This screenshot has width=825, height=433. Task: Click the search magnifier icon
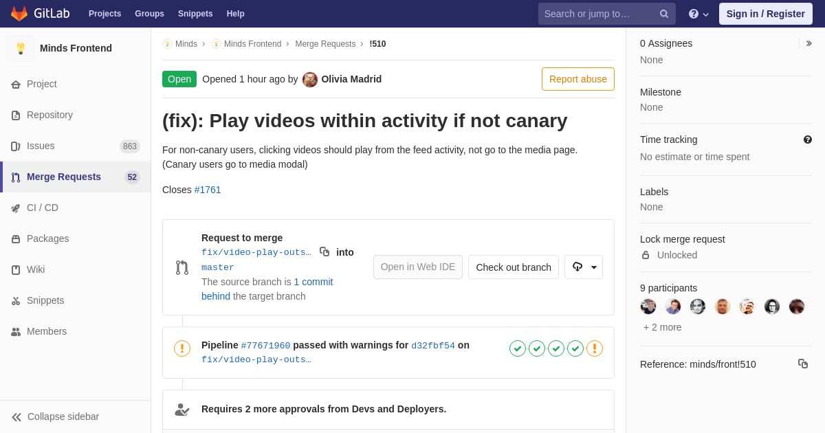point(664,14)
